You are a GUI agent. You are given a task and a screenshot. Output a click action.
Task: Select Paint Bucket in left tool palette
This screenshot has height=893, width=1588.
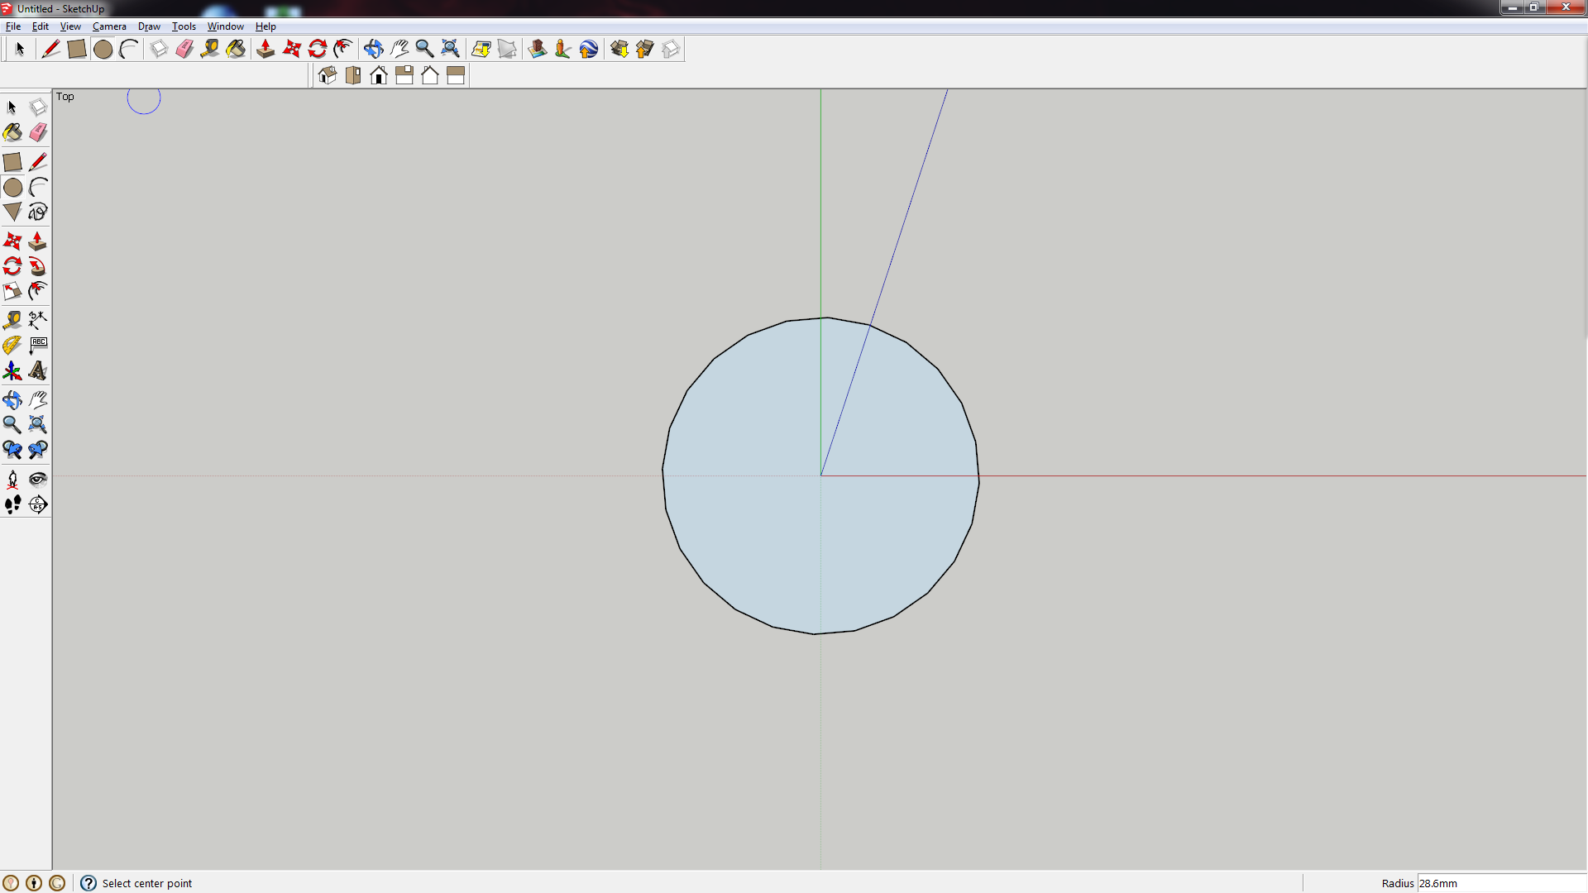(12, 133)
